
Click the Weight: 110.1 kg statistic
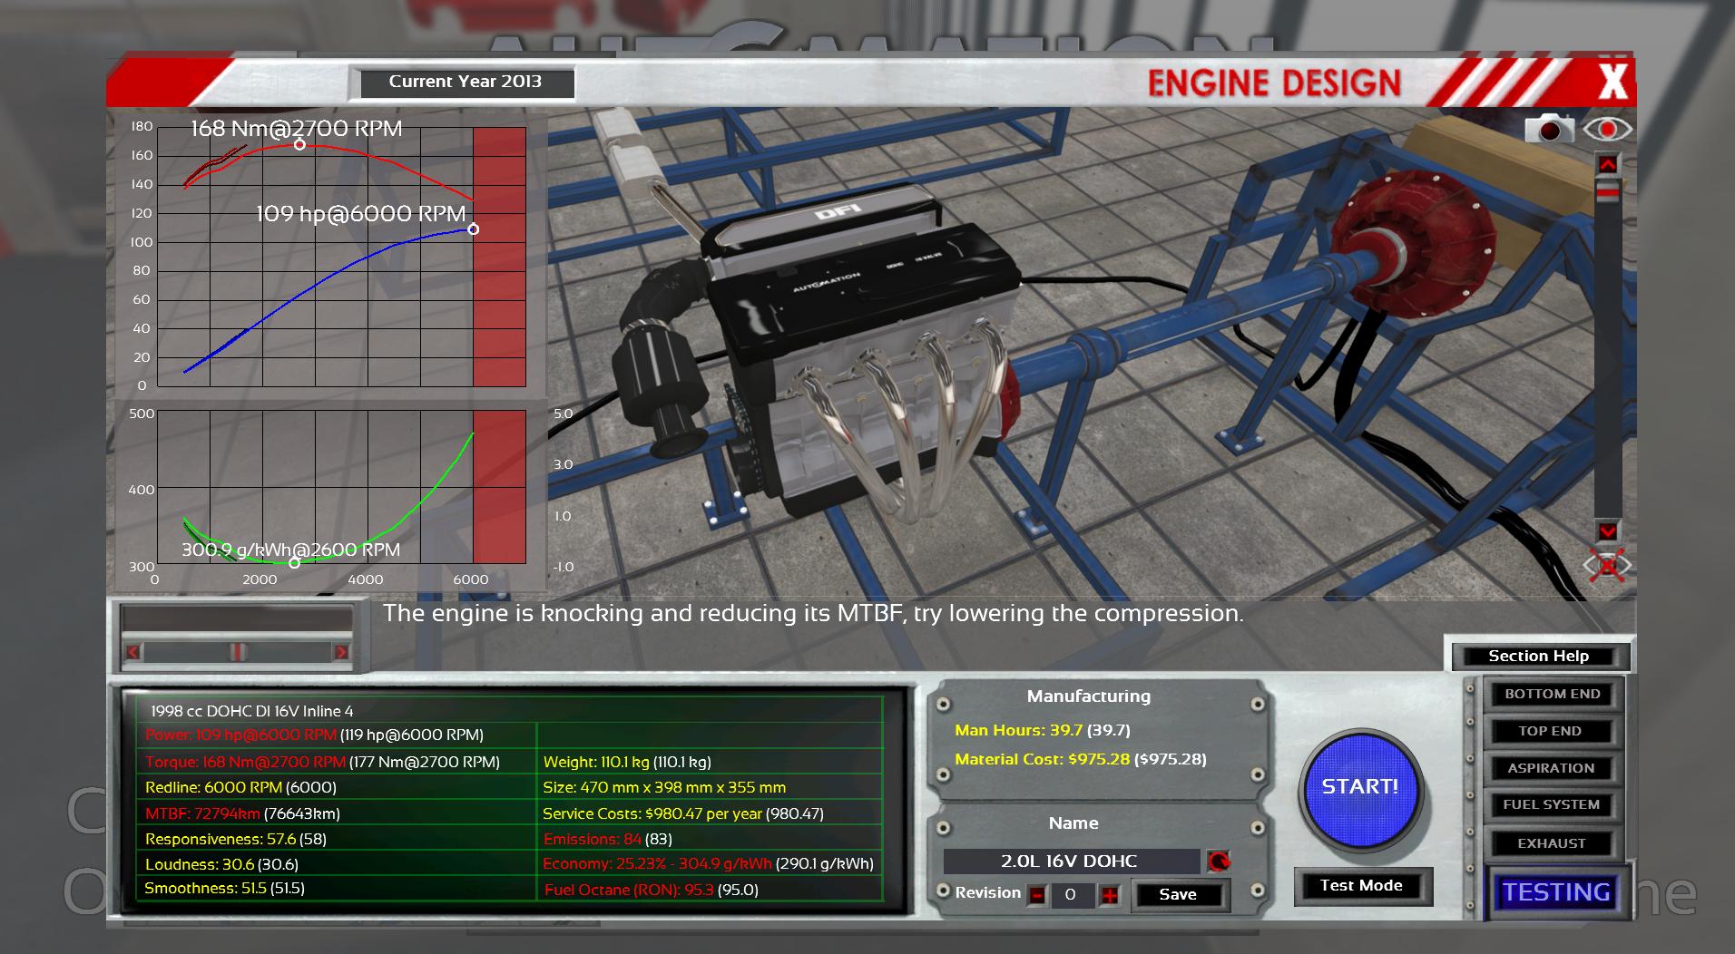pyautogui.click(x=627, y=762)
